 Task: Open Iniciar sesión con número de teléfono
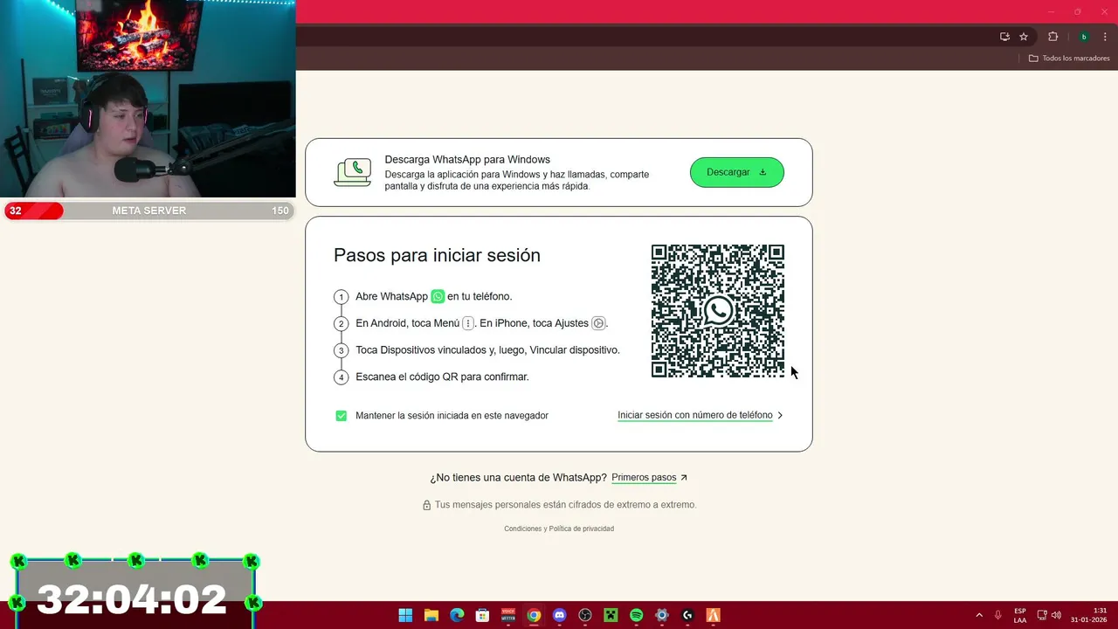tap(700, 415)
